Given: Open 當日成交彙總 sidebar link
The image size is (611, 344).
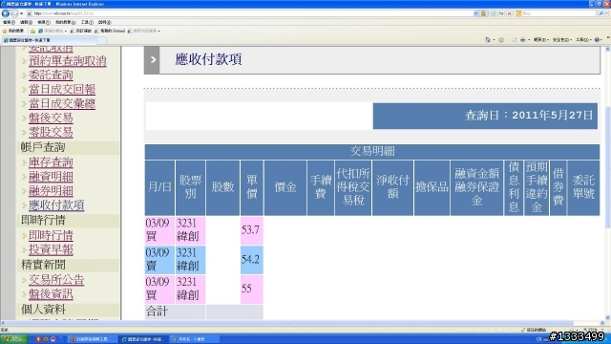Looking at the screenshot, I should click(x=62, y=103).
